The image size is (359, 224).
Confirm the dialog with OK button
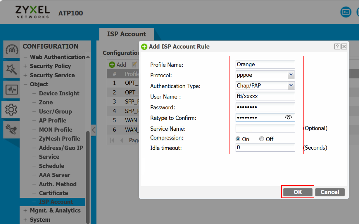pos(298,192)
